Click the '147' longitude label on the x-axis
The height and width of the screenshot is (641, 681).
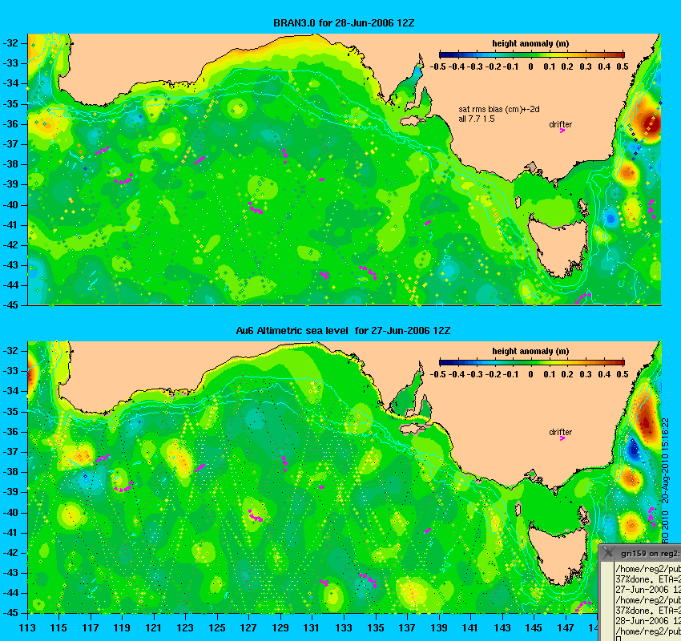pos(566,627)
